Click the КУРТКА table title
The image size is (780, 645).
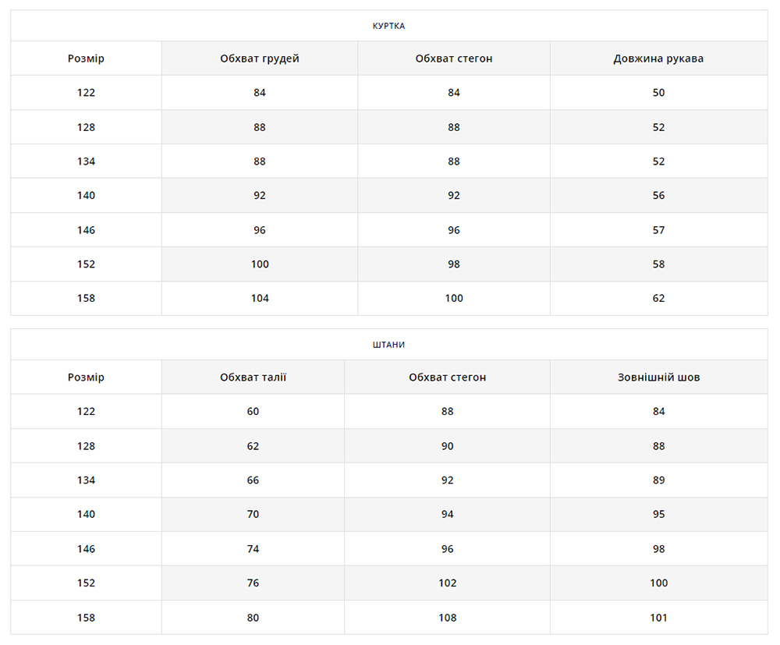coord(388,26)
